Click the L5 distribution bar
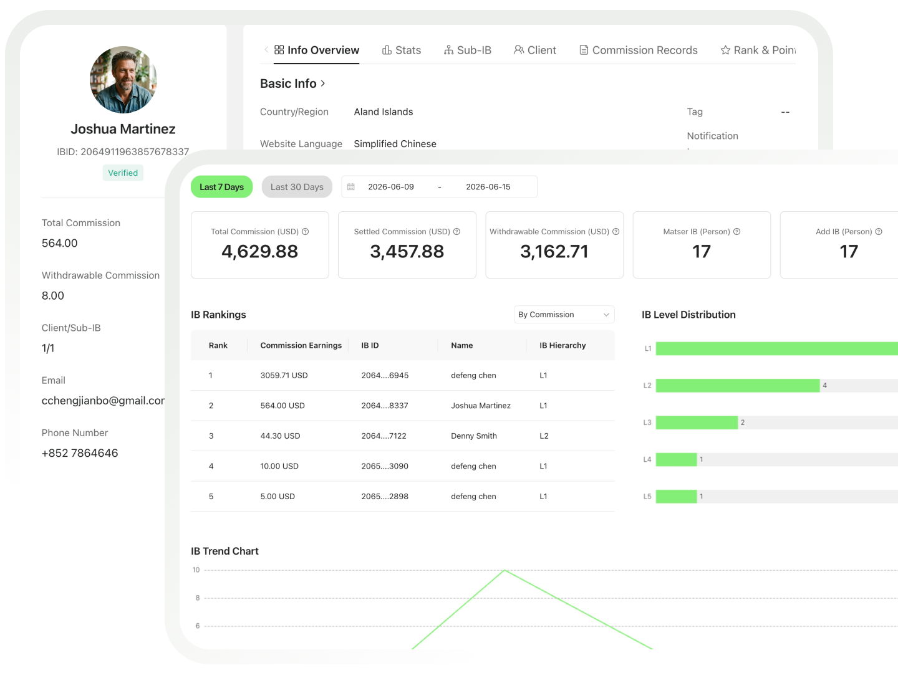898x673 pixels. click(x=677, y=497)
